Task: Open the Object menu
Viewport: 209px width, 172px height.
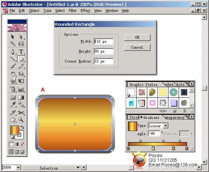Action: click(x=34, y=11)
